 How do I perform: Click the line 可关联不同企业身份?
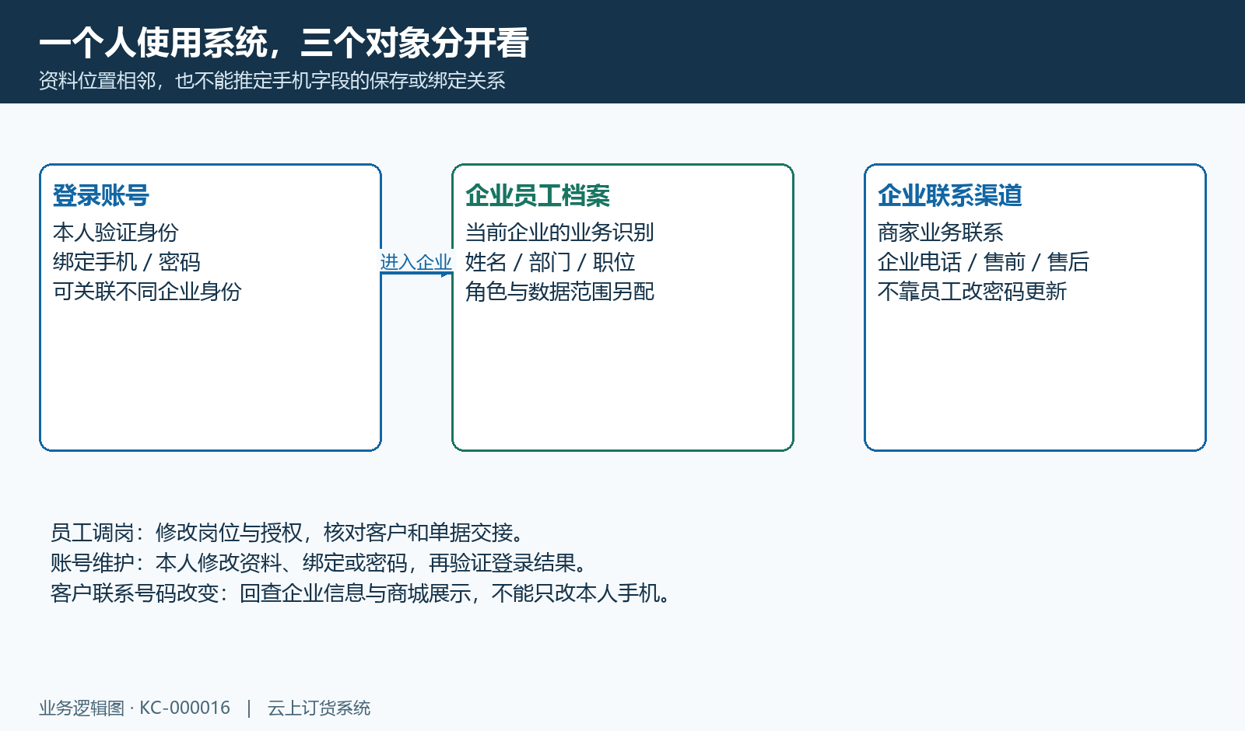147,292
